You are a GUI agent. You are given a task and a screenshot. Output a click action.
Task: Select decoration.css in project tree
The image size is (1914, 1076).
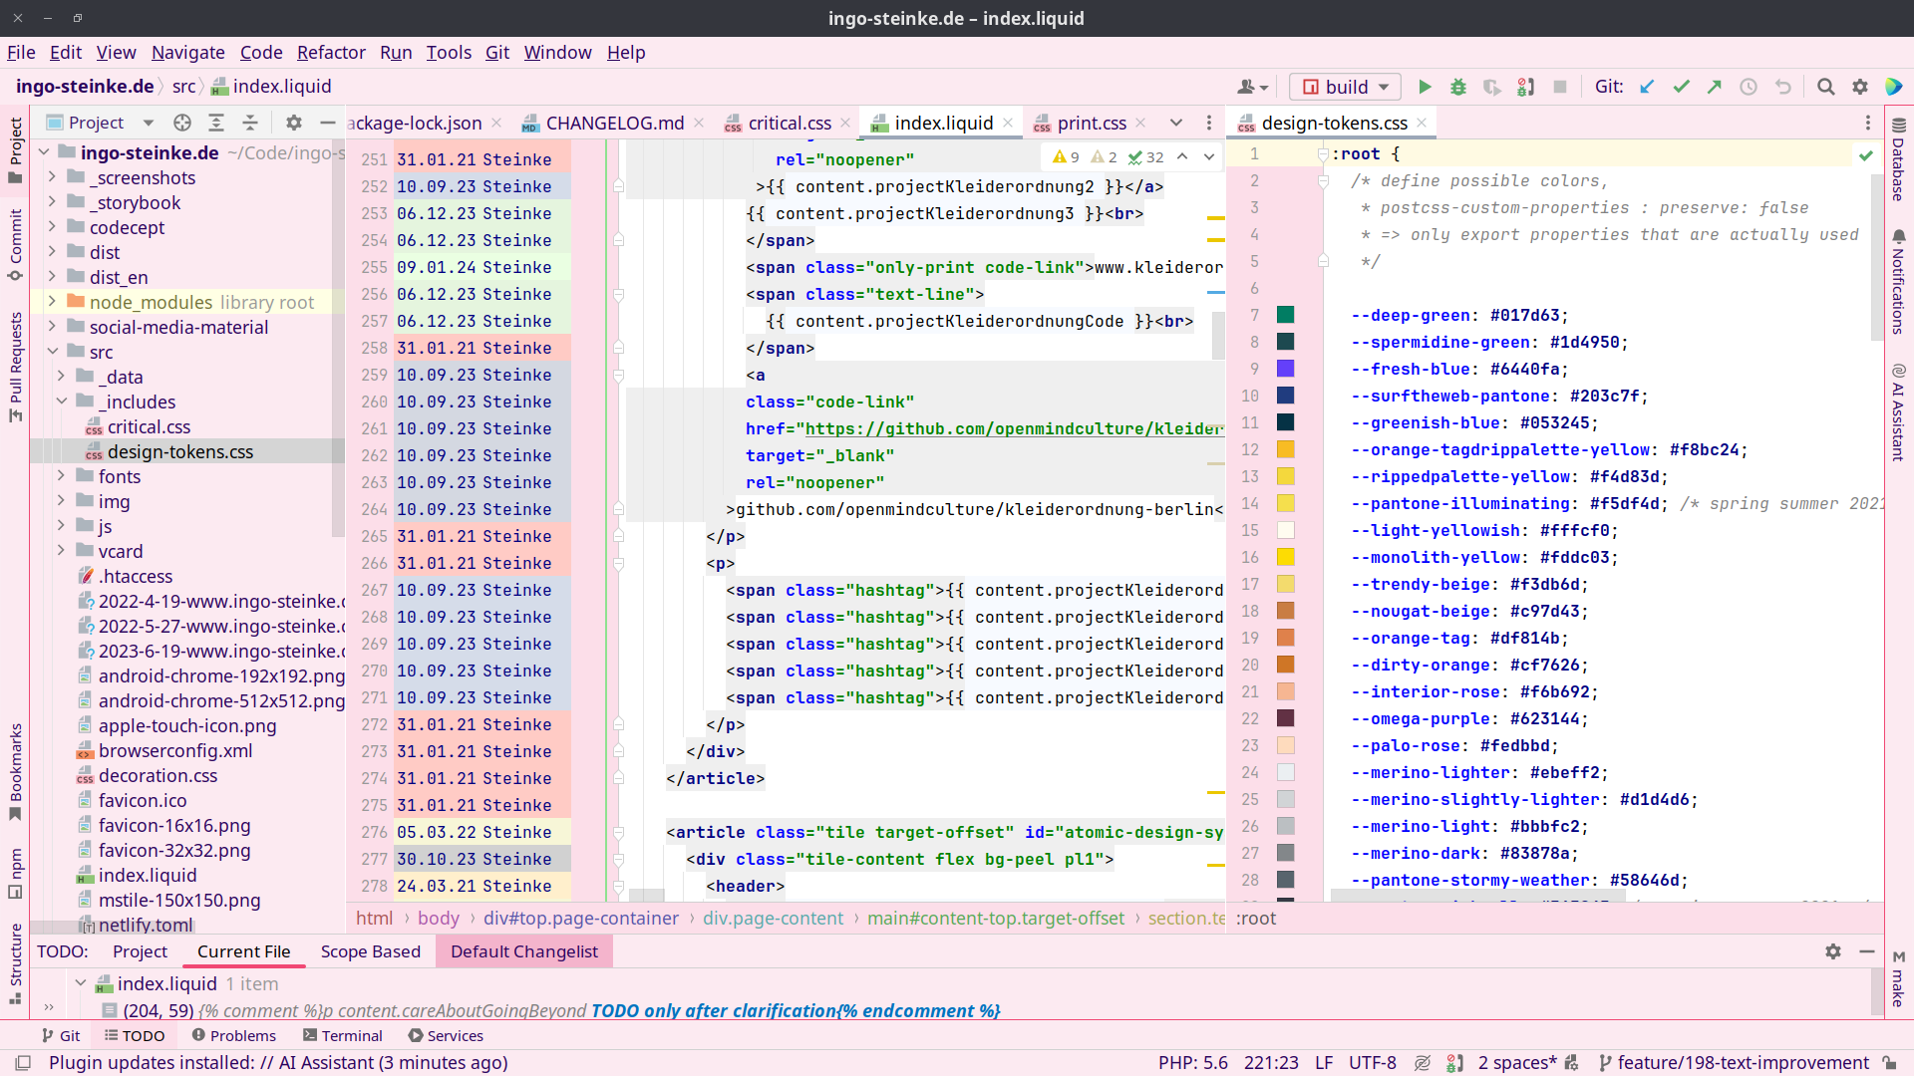coord(158,775)
